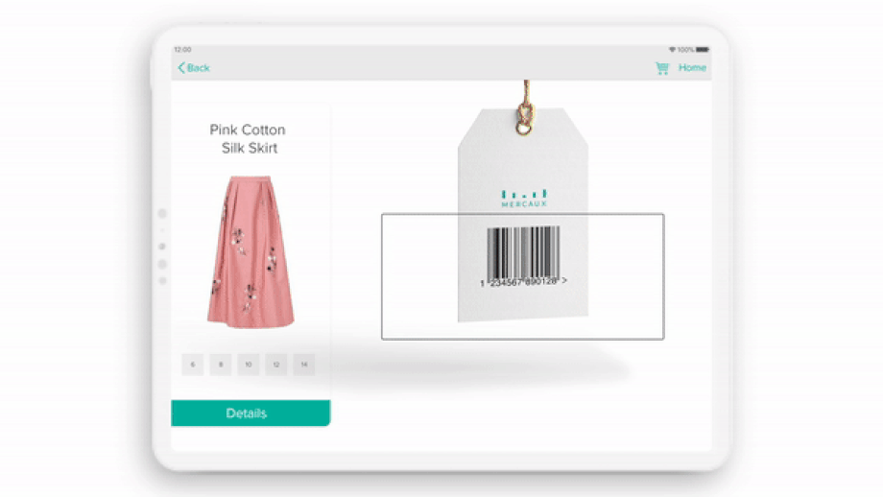The width and height of the screenshot is (883, 497).
Task: Go to Home
Action: point(692,67)
